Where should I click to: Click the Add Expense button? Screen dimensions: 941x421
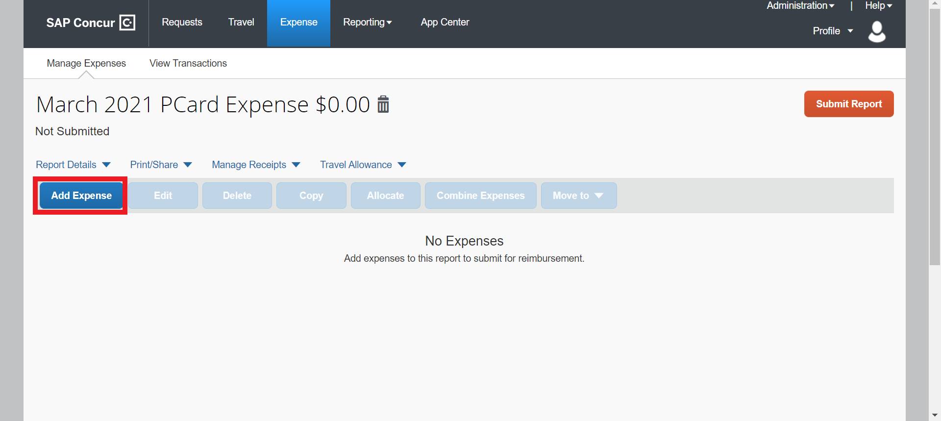(x=81, y=196)
